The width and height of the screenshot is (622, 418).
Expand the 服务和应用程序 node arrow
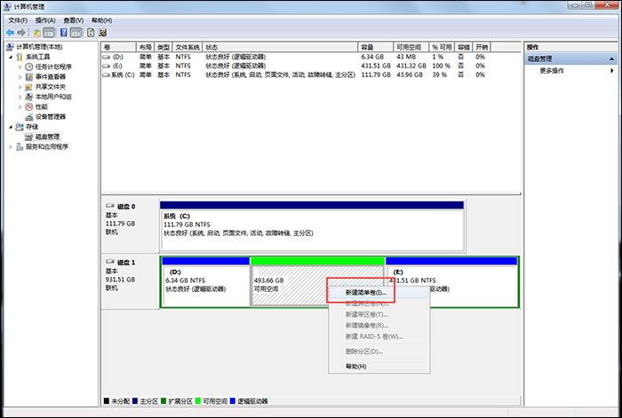[11, 146]
